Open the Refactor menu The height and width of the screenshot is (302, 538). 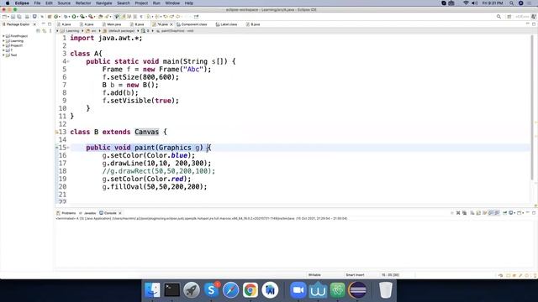tap(83, 3)
